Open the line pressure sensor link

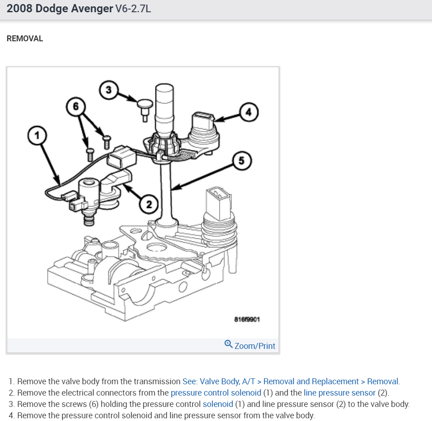point(339,392)
